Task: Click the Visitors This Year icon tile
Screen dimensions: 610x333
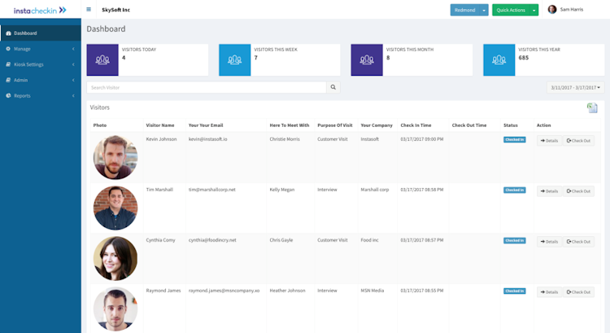Action: point(499,59)
